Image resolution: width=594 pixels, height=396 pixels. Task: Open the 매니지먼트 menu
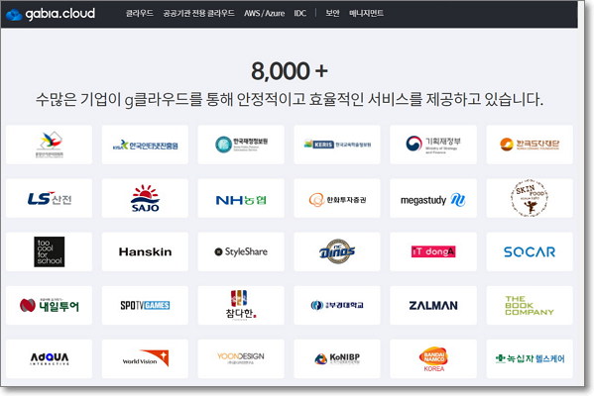pyautogui.click(x=366, y=13)
